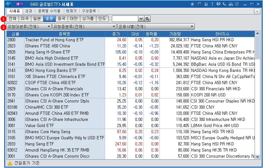Open the 운용사별(전체) dropdown
Image resolution: width=263 pixels, height=168 pixels.
[156, 26]
